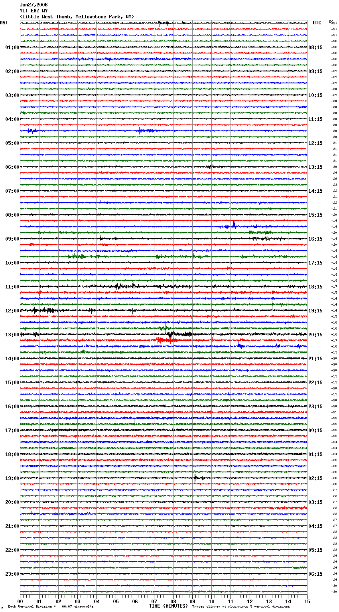Click the "23:15" UTC time label
Viewport: 339px width, 612px height.
click(315, 407)
